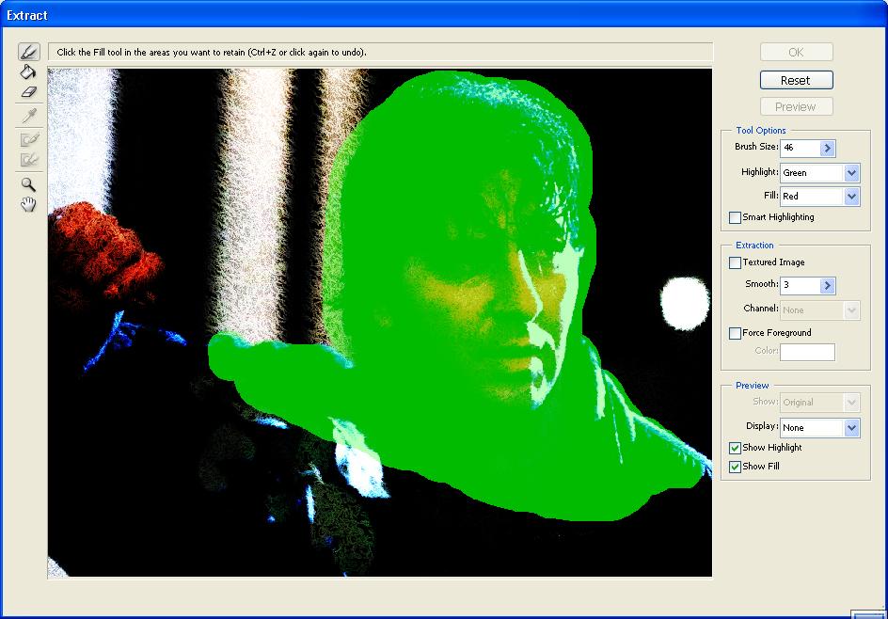Enable Smart Highlighting checkbox
The height and width of the screenshot is (619, 888).
click(735, 217)
